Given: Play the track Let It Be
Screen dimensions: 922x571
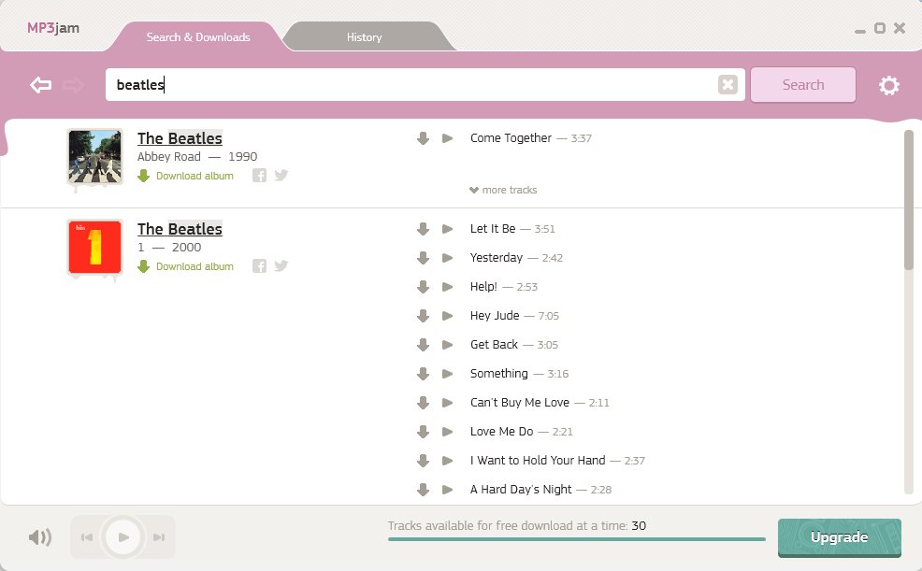Looking at the screenshot, I should 448,229.
